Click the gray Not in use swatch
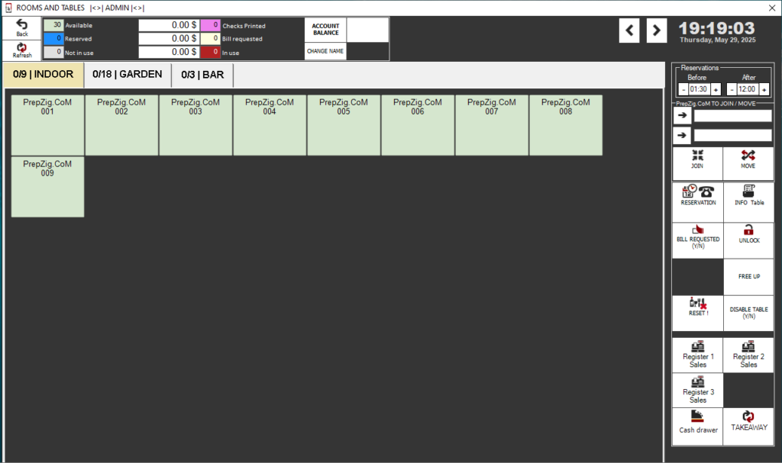This screenshot has width=782, height=463. (x=53, y=52)
